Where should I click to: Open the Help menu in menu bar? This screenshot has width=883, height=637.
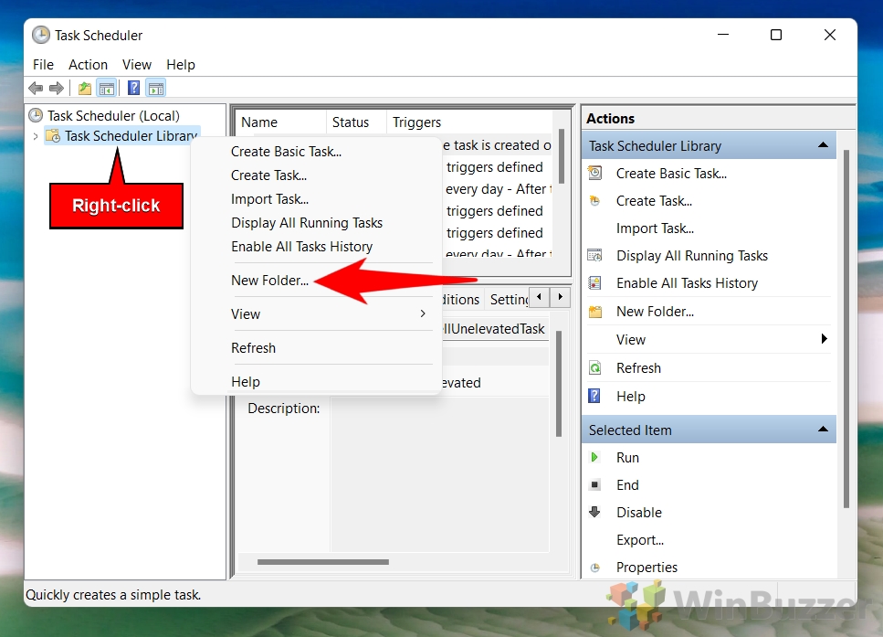[181, 65]
